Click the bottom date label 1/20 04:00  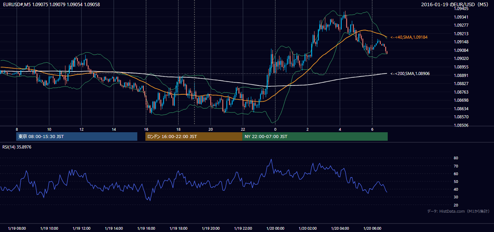pos(340,229)
